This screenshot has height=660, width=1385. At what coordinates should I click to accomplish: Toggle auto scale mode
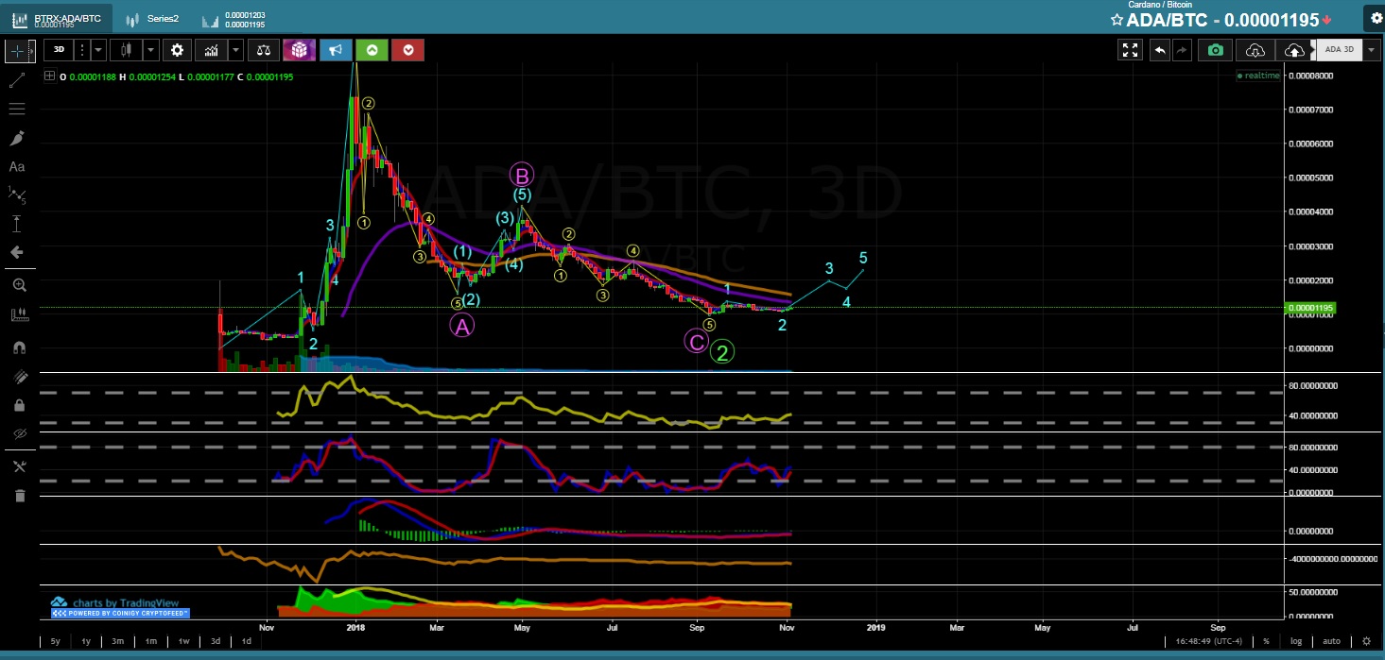(x=1331, y=641)
